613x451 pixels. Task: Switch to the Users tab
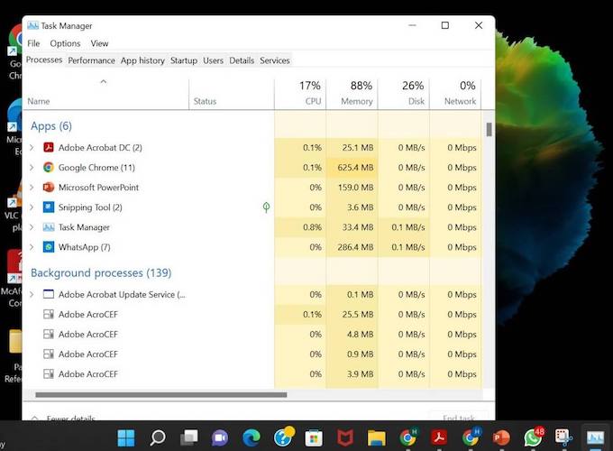(213, 60)
